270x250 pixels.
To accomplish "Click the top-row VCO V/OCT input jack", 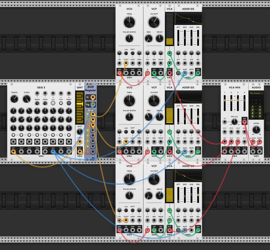I will coord(126,63).
